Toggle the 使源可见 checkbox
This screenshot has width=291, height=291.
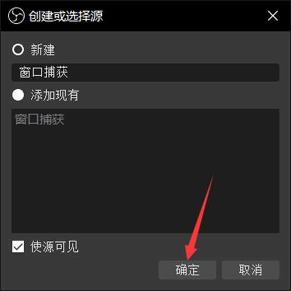18,247
